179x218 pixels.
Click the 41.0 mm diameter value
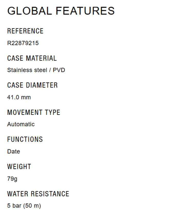(19, 97)
